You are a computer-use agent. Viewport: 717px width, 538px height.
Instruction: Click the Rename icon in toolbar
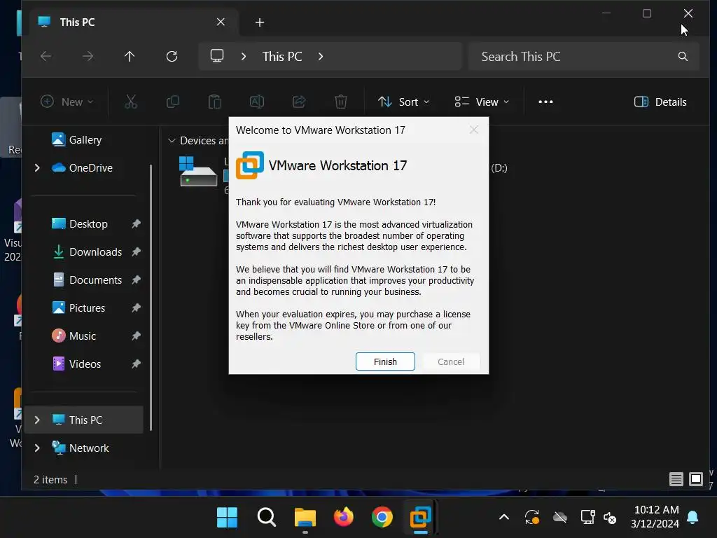click(257, 102)
